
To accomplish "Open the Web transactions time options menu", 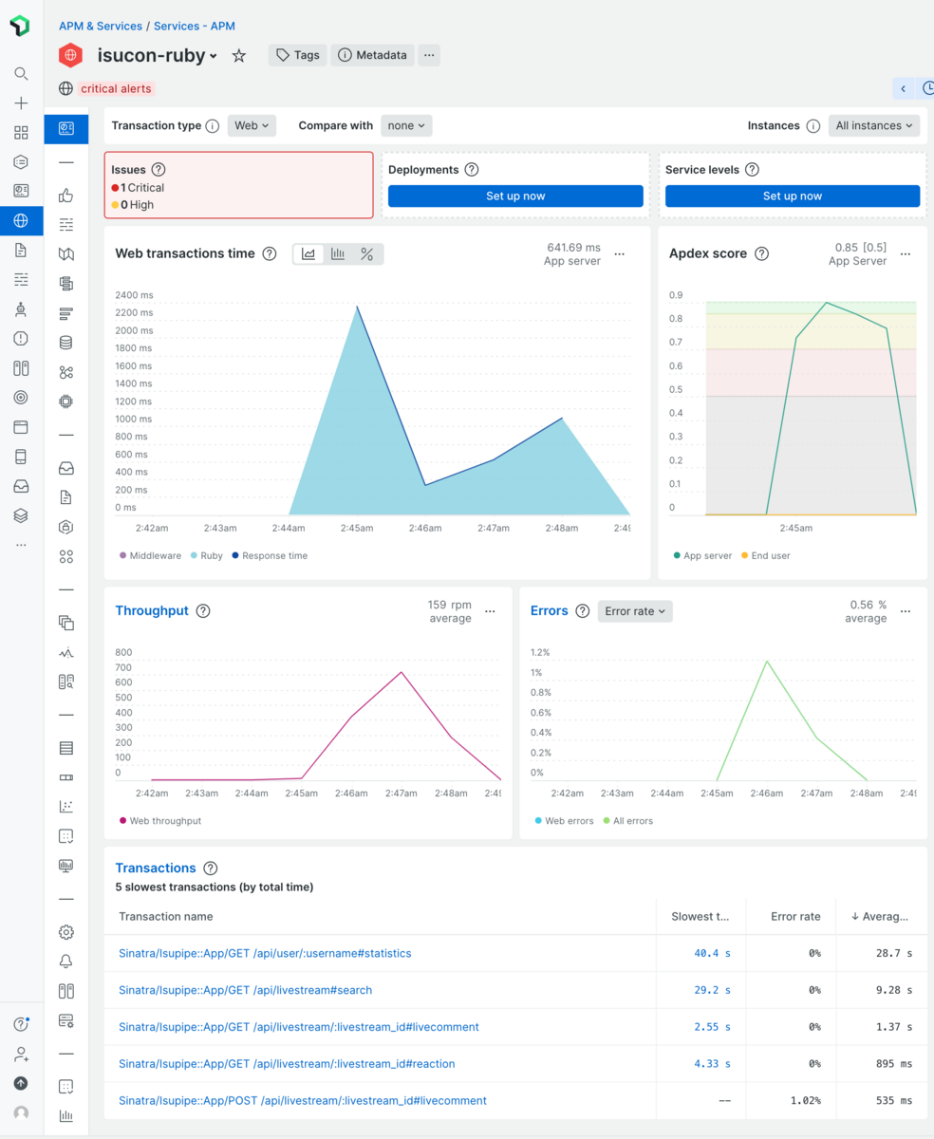I will [620, 254].
